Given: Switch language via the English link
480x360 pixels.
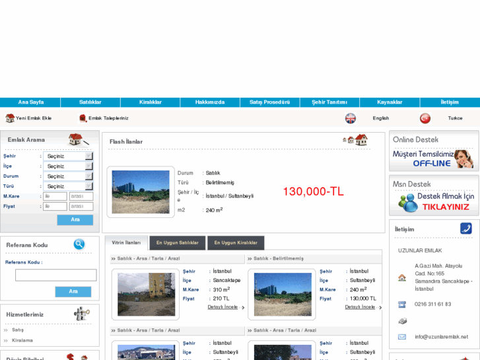Looking at the screenshot, I should [381, 118].
